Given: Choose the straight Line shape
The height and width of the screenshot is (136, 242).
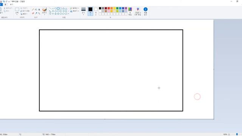Looking at the screenshot, I should tap(50, 8).
